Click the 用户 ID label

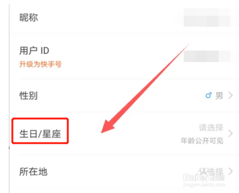coord(34,51)
